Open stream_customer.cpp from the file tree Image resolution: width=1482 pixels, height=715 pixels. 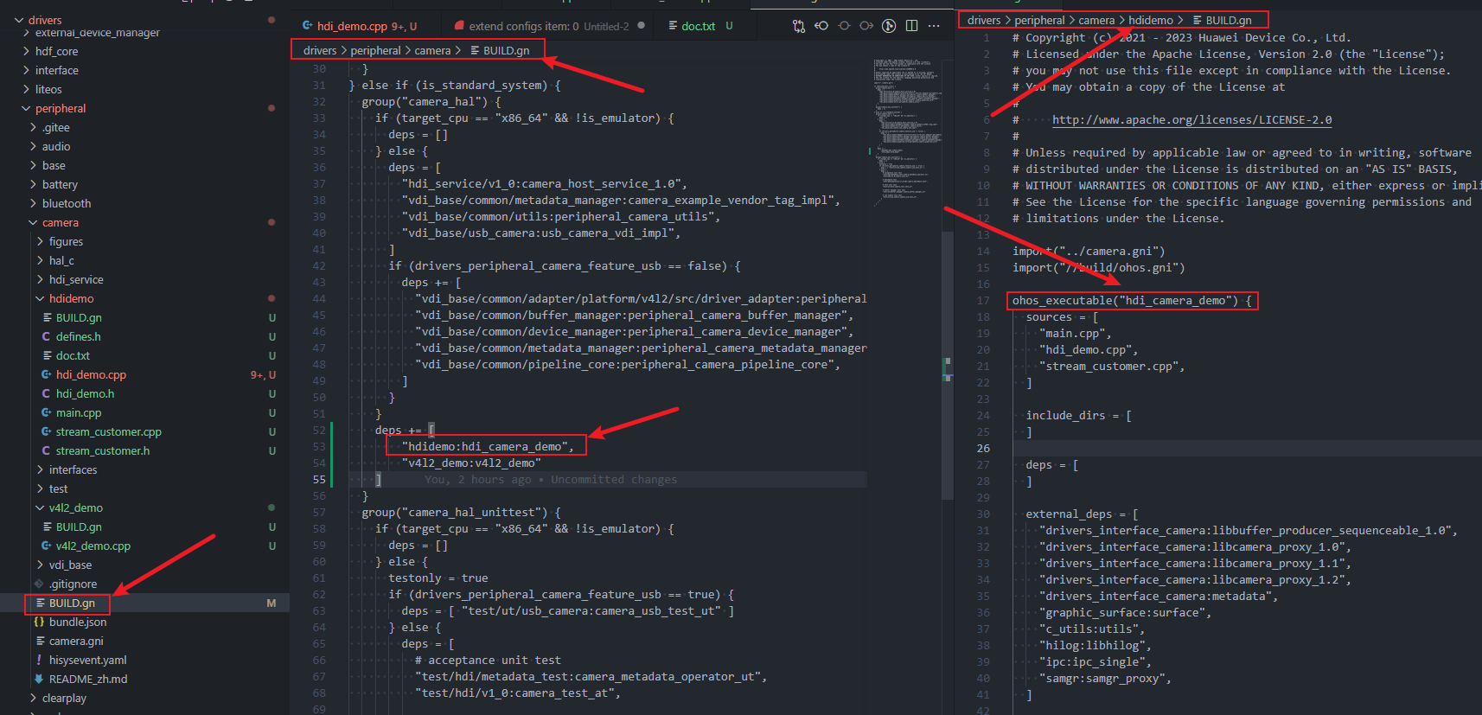point(109,431)
